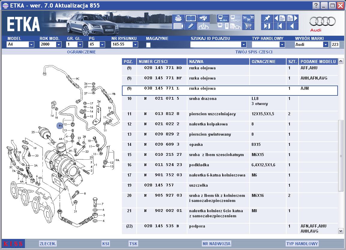The height and width of the screenshot is (250, 346).
Task: Select part number N 013 812 8
Action: (x=162, y=114)
